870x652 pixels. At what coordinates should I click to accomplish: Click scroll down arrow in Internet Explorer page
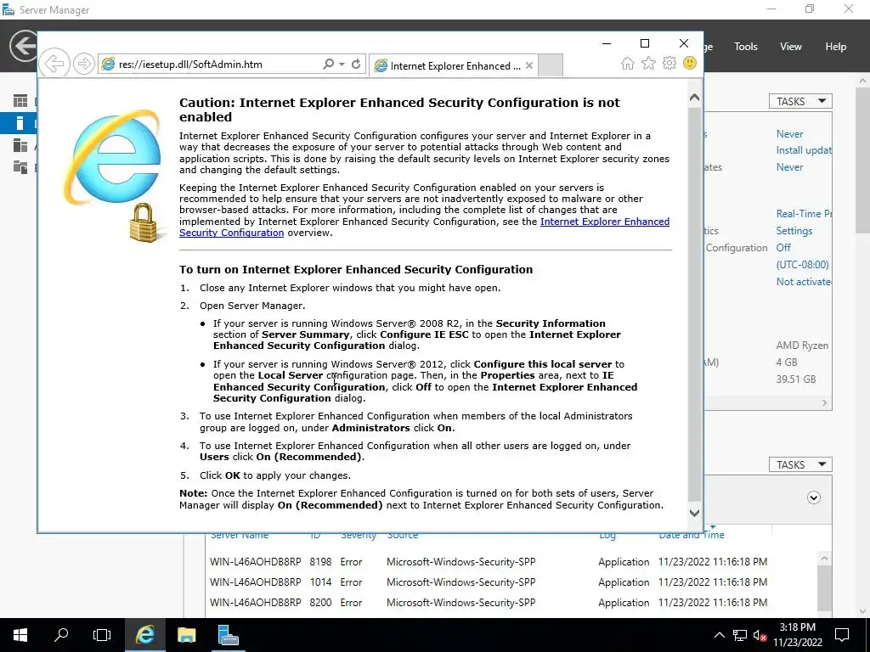[x=694, y=513]
